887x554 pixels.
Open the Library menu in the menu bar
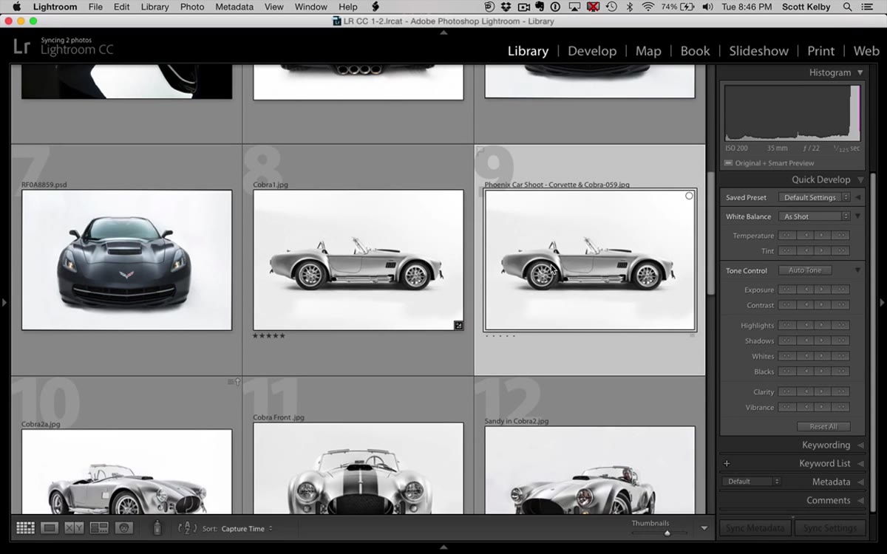tap(154, 7)
